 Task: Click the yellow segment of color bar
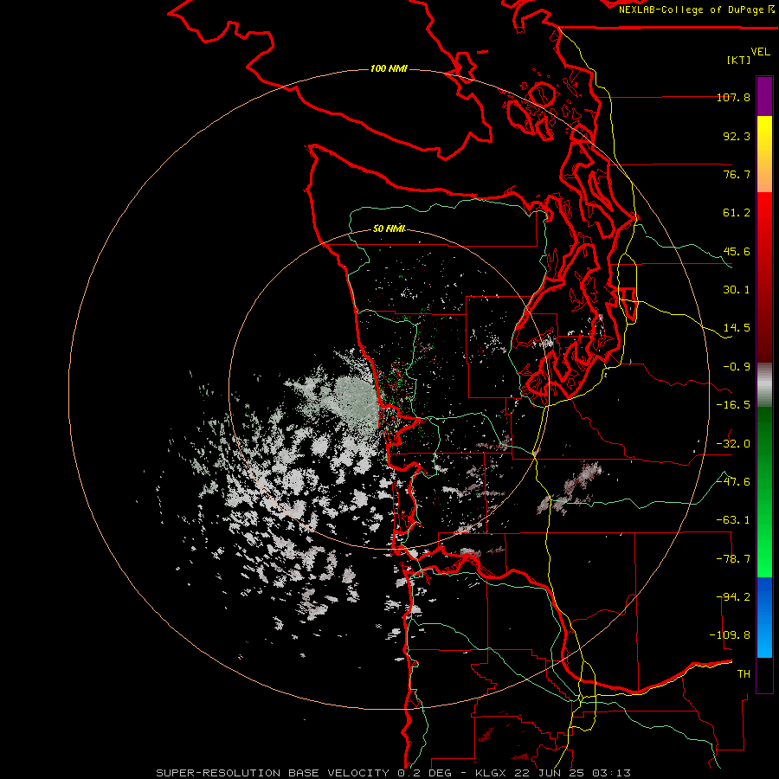coord(764,154)
